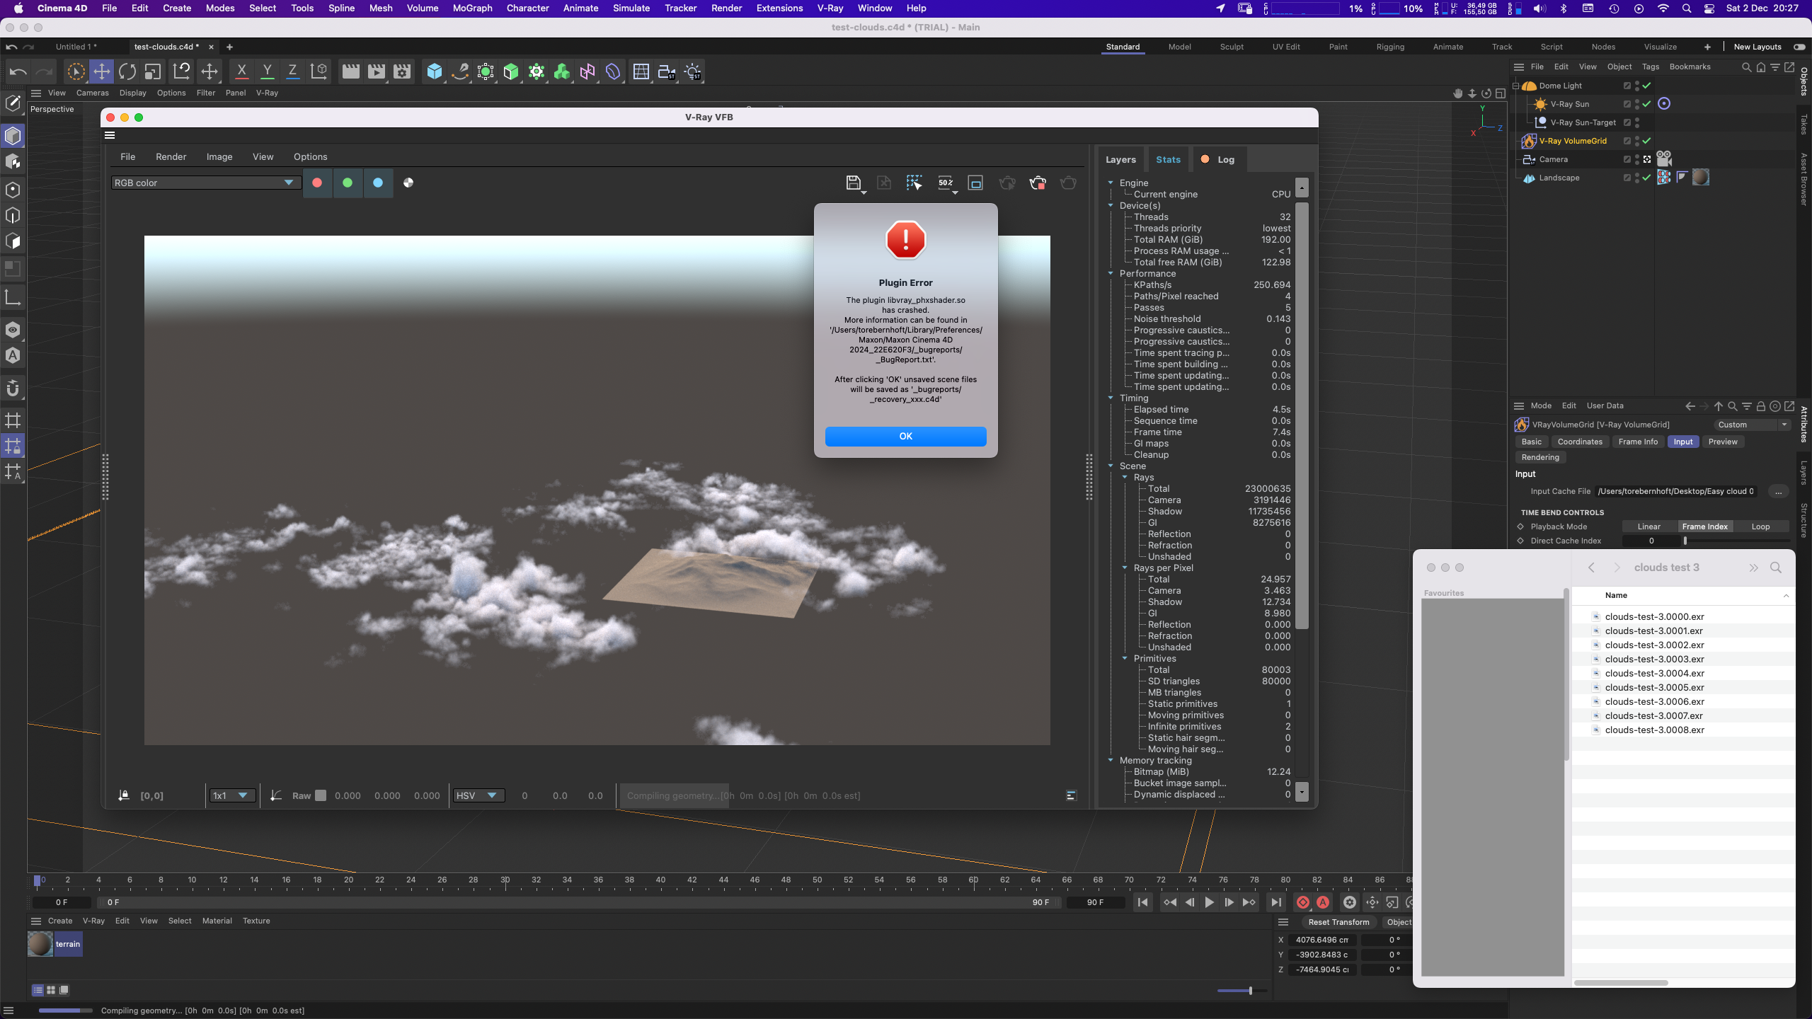This screenshot has height=1019, width=1812.
Task: Toggle red channel in VFB
Action: coord(317,183)
